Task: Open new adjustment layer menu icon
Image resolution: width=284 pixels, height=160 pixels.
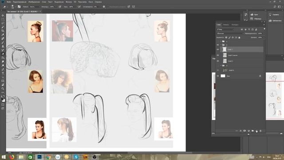Action: point(248,131)
